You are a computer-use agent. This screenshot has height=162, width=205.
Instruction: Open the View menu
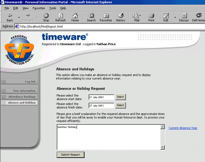point(25,8)
